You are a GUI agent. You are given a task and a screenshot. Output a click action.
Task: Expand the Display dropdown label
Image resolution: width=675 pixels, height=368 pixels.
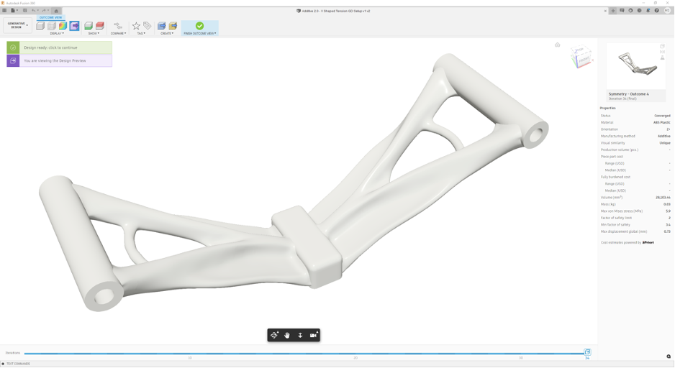click(57, 33)
